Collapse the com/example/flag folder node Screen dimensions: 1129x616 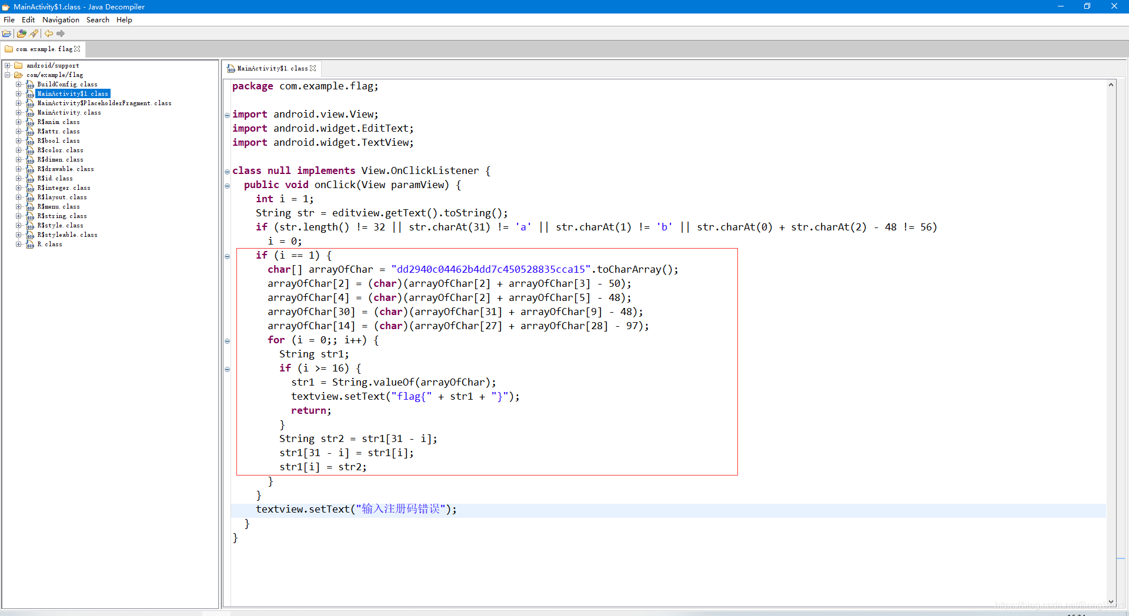point(8,75)
